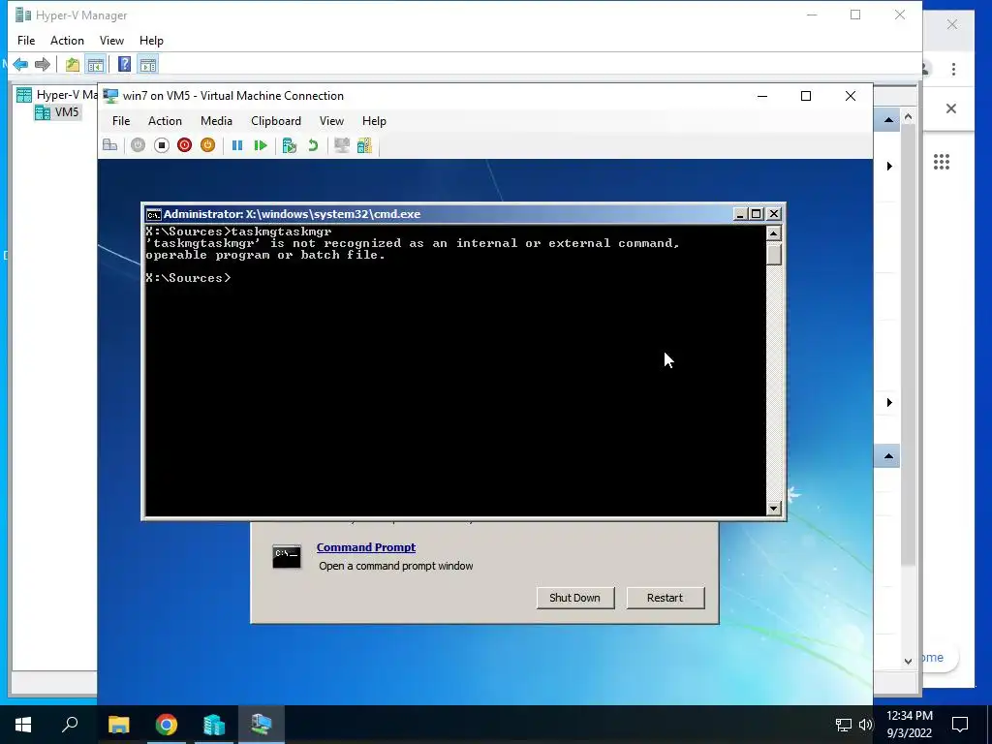Click the 'taskmgtaskmgr' is not recognized error text
Viewport: 992px width, 744px height.
[412, 249]
